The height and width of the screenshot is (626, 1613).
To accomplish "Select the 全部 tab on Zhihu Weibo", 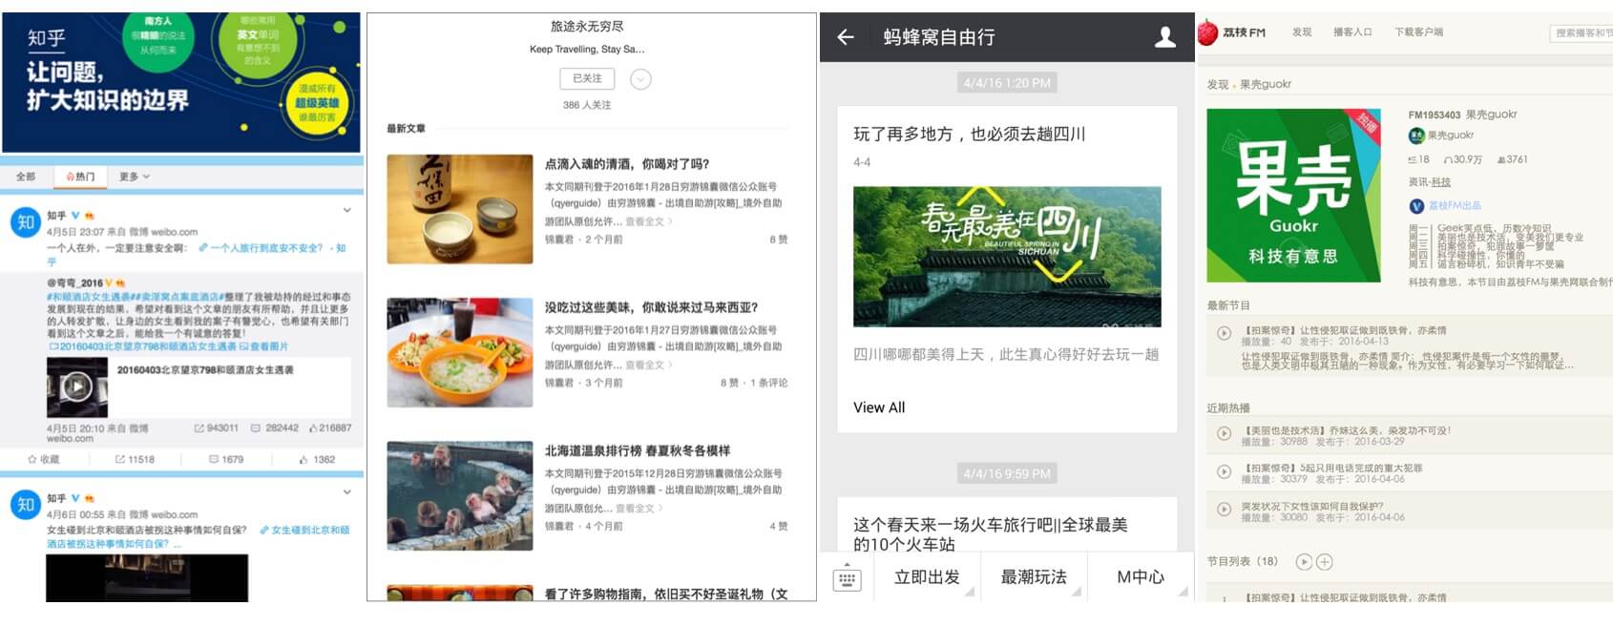I will (x=26, y=177).
